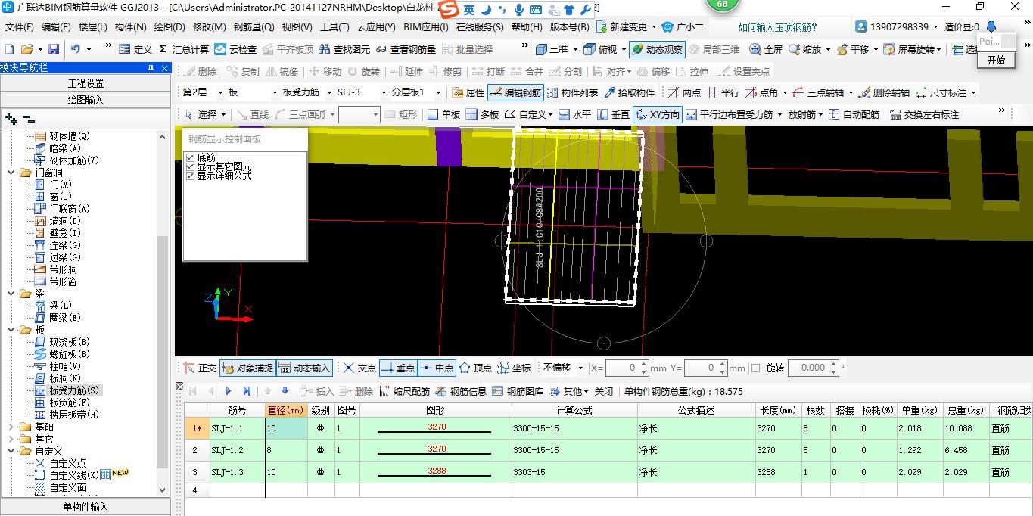Select 单板 single slab mode
1033x516 pixels.
coord(444,114)
